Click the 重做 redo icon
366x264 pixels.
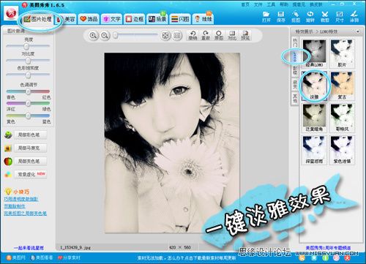pyautogui.click(x=206, y=36)
